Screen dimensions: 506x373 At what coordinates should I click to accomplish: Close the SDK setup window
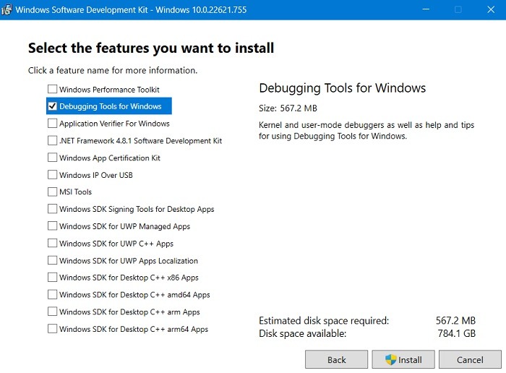[x=491, y=9]
